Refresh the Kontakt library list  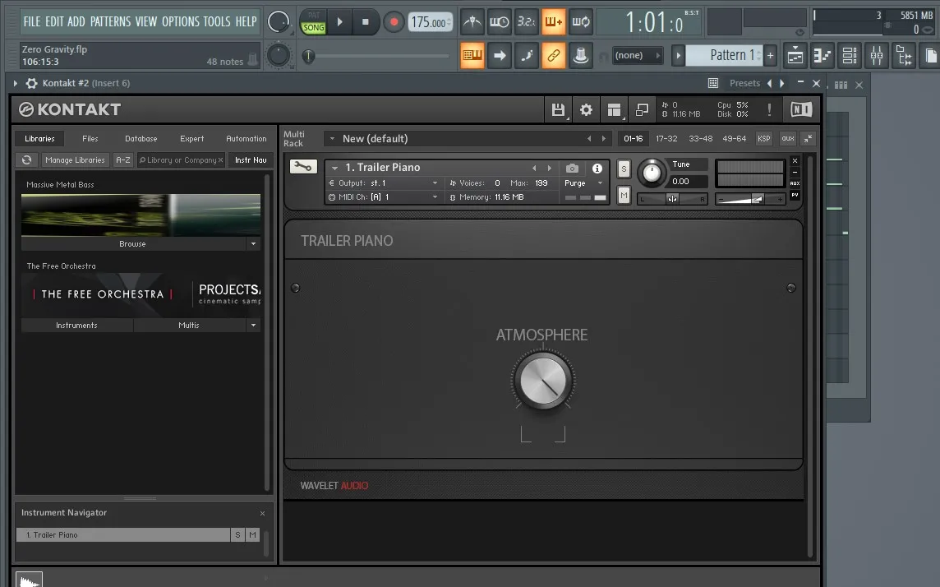[x=26, y=160]
